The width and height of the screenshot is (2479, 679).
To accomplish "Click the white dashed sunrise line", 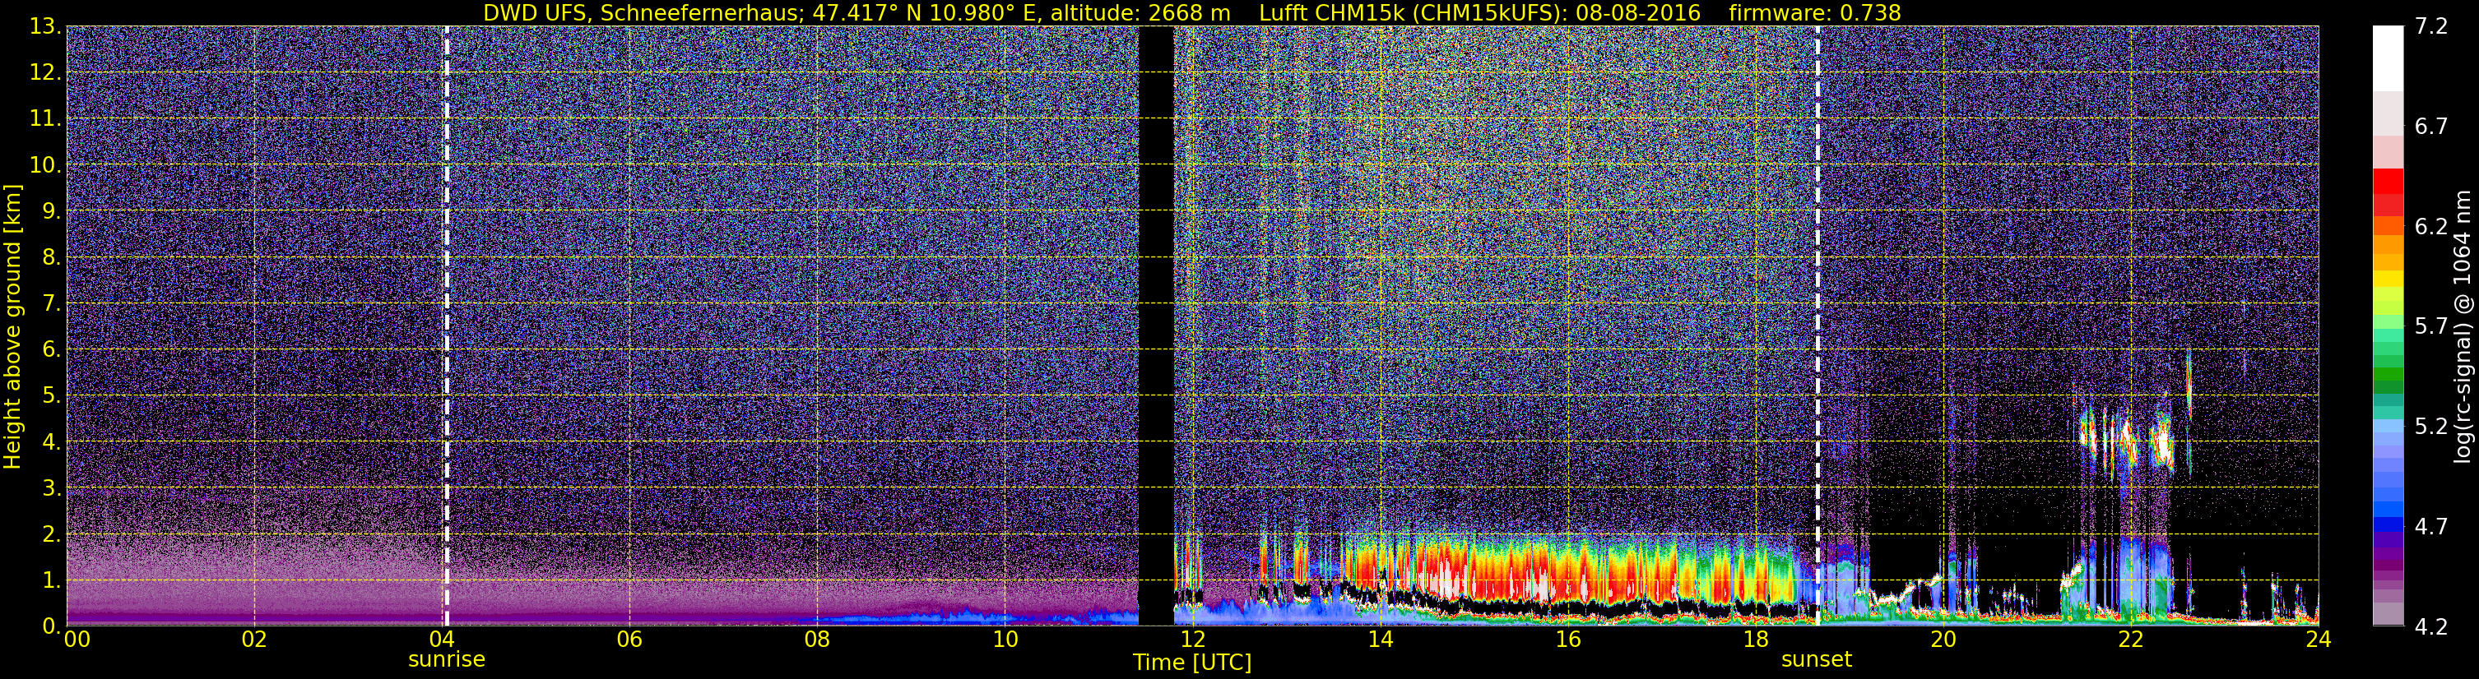I will pyautogui.click(x=447, y=326).
